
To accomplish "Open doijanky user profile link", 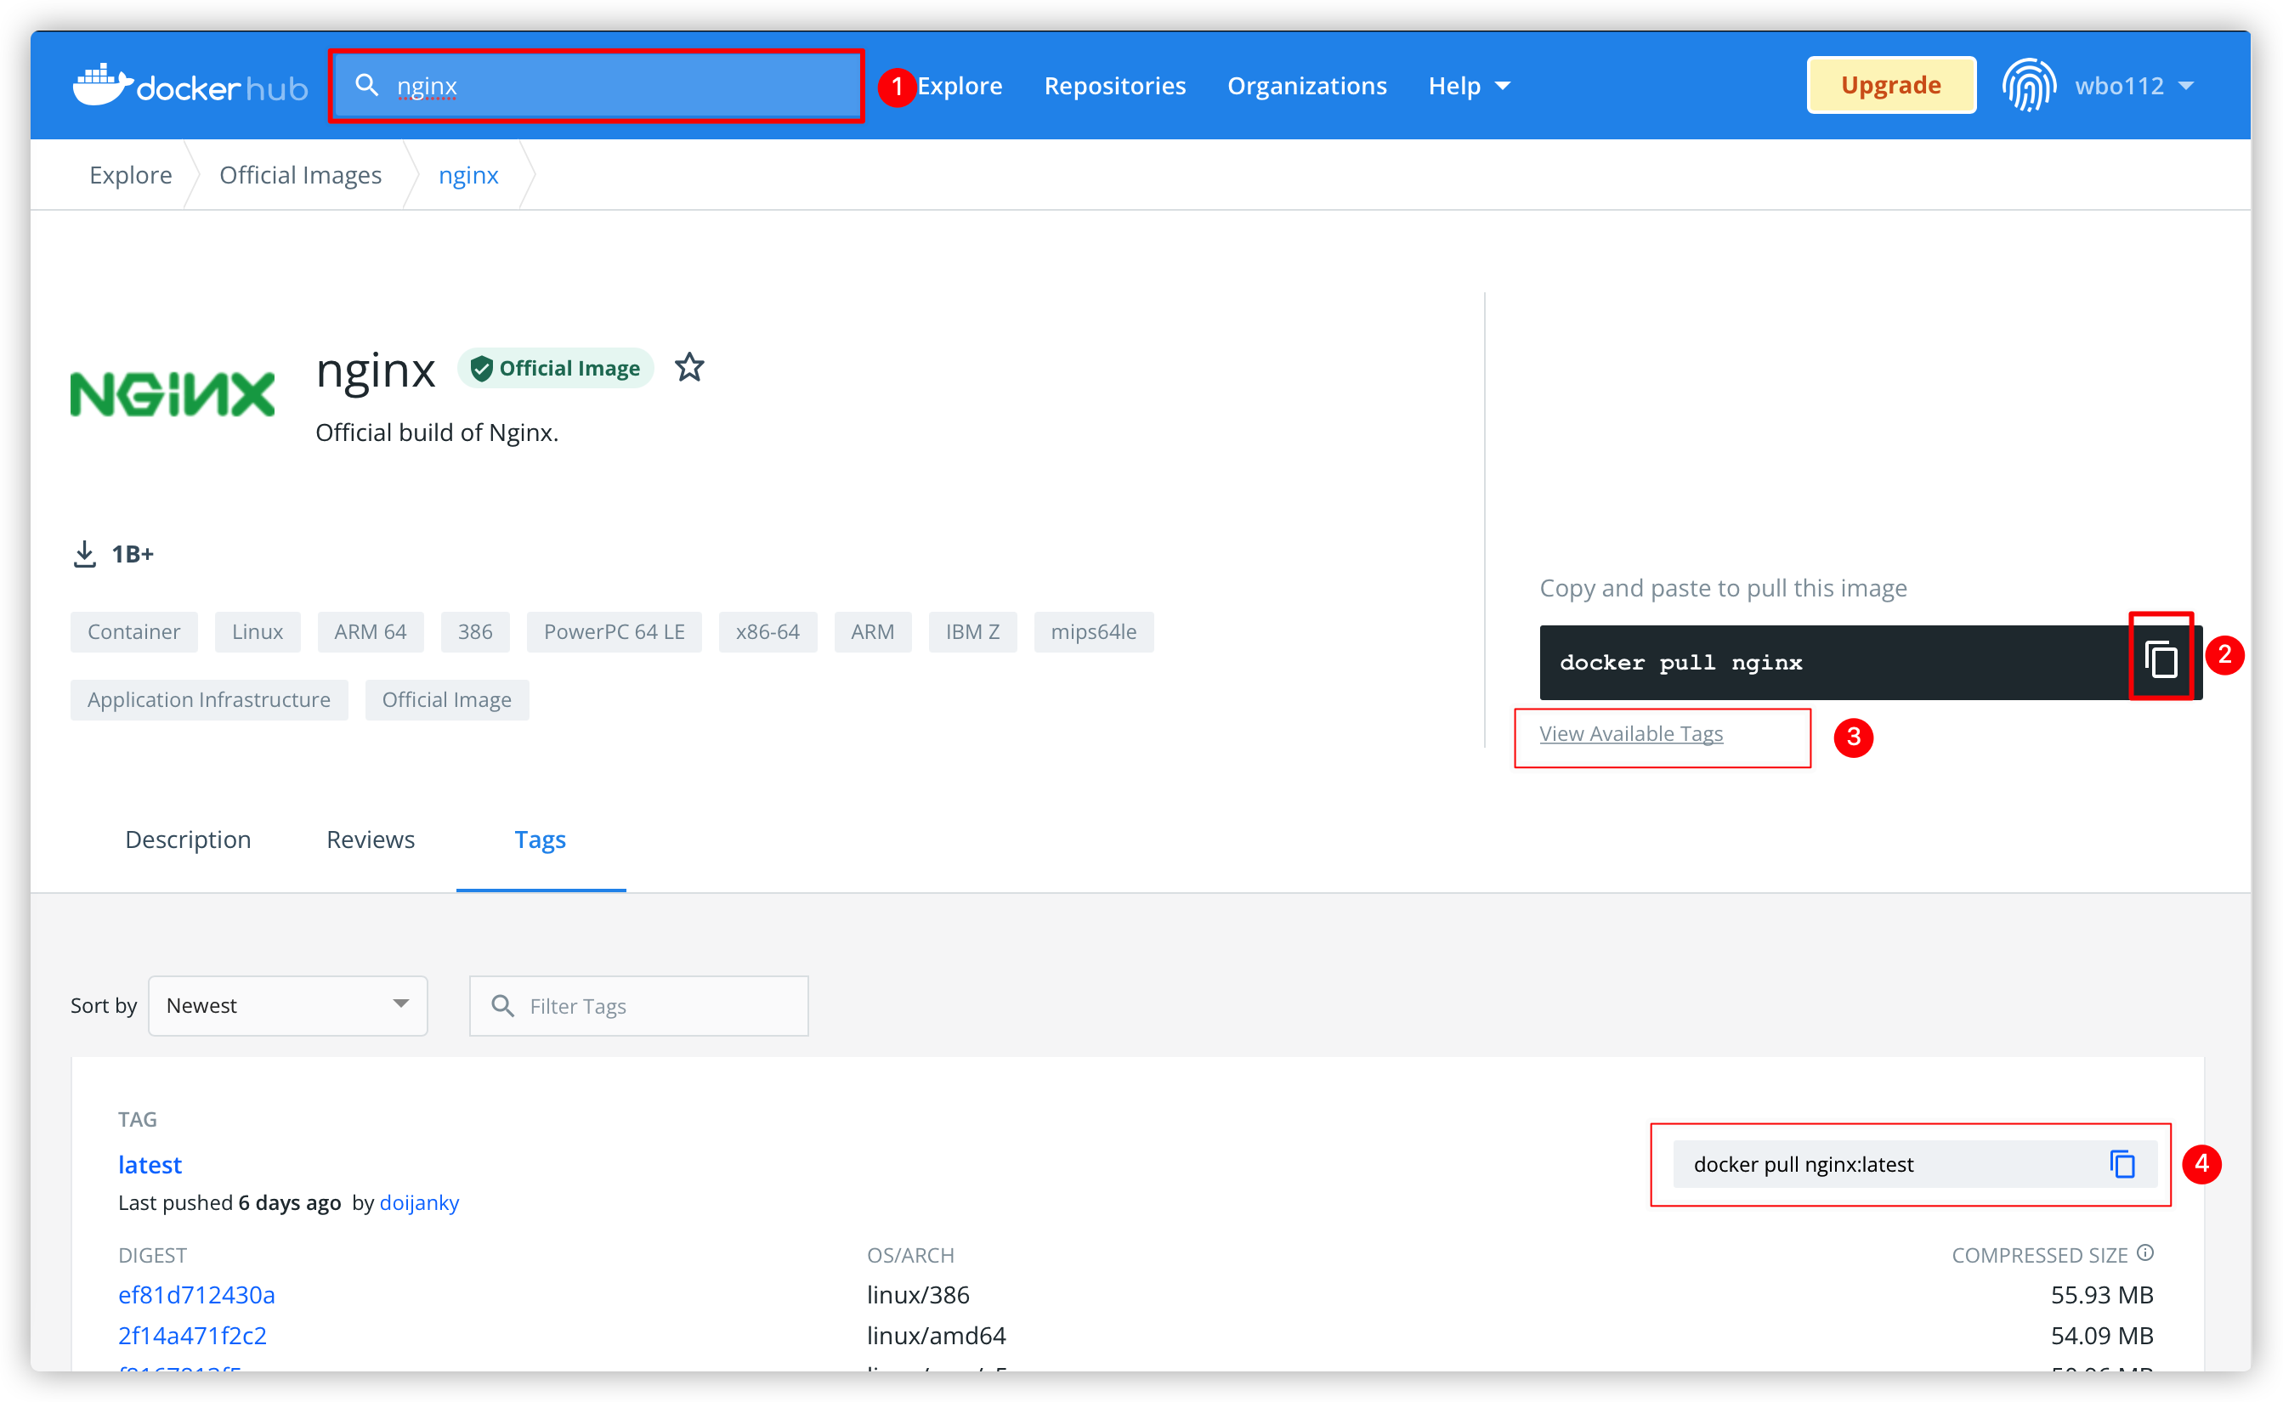I will pyautogui.click(x=419, y=1201).
